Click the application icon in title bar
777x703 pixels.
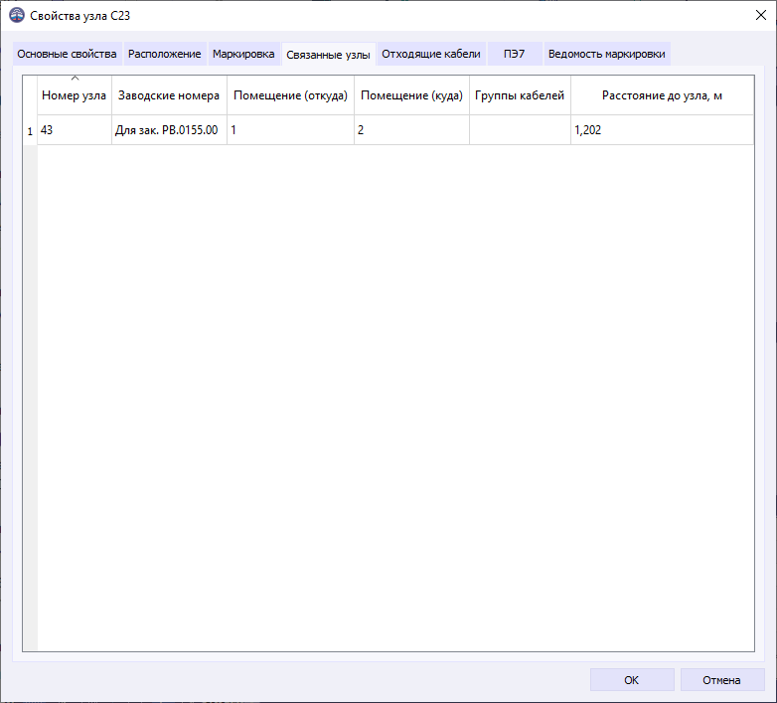point(17,15)
